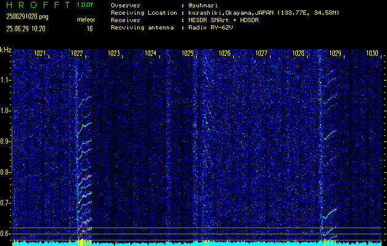Viewport: 387px width, 246px height.
Task: Select the observer name @yuhmari
Action: [x=203, y=6]
